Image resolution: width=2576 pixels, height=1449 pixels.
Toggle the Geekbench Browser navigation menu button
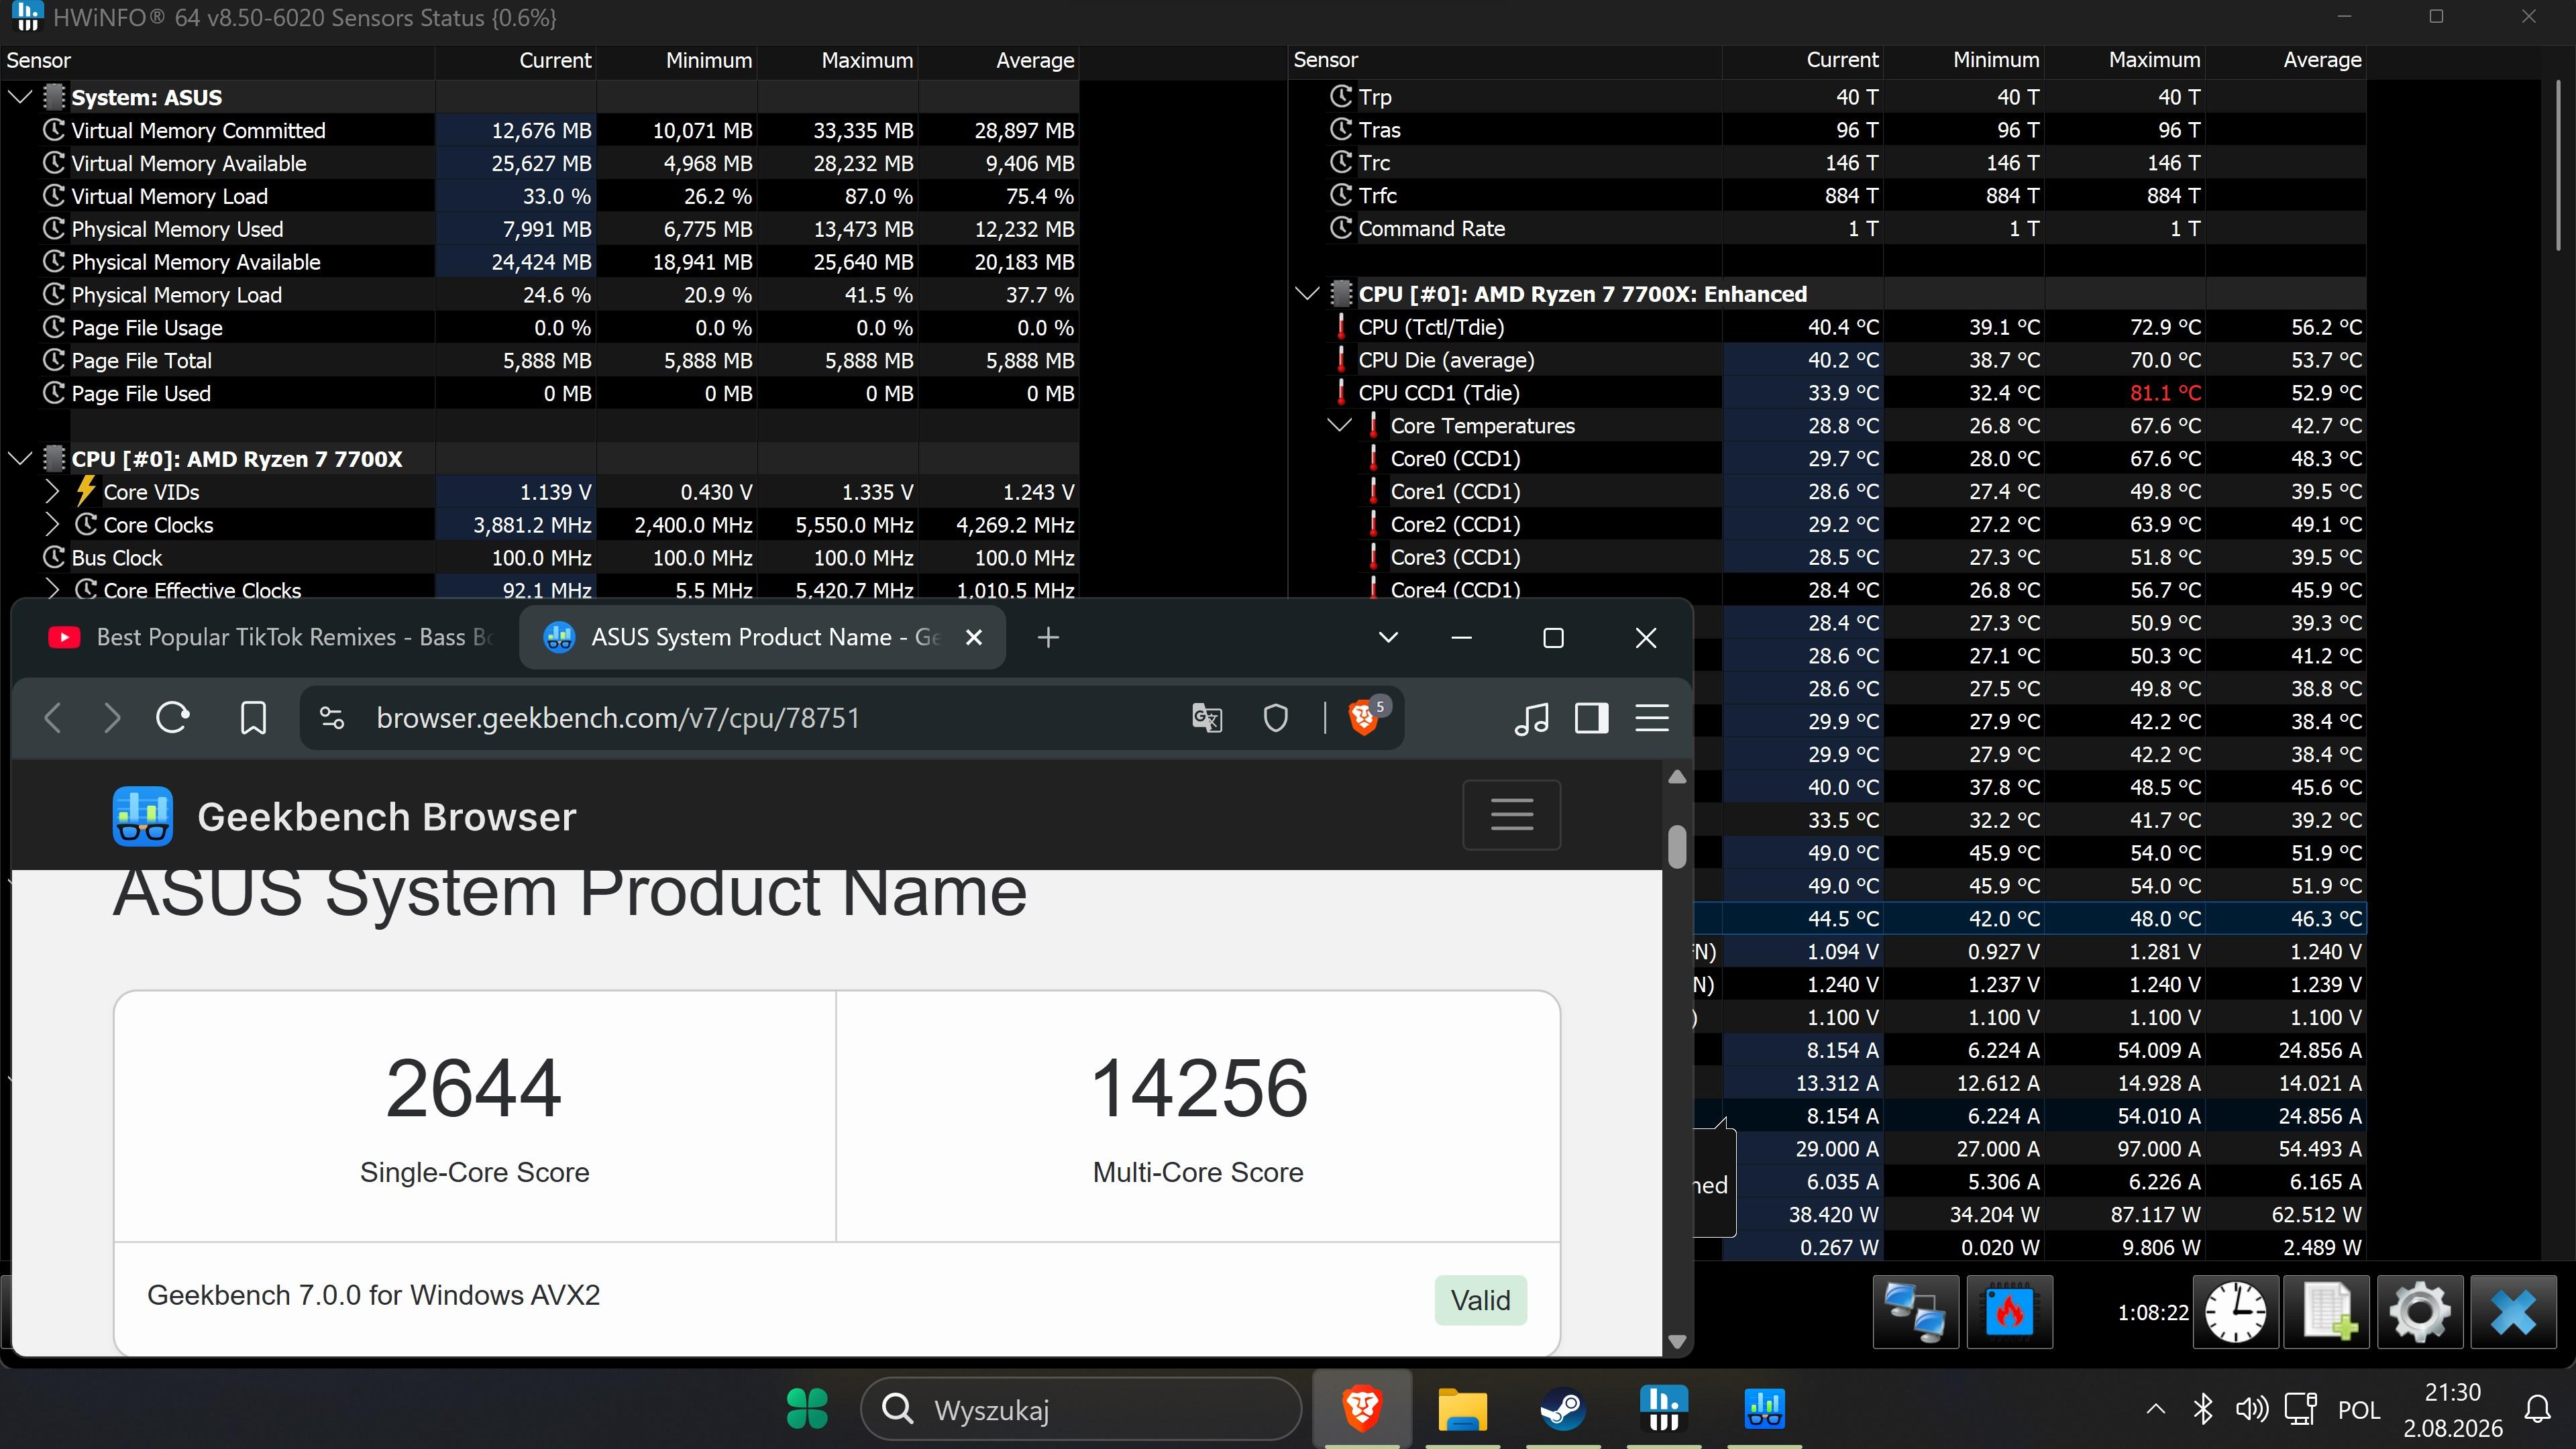[x=1511, y=814]
